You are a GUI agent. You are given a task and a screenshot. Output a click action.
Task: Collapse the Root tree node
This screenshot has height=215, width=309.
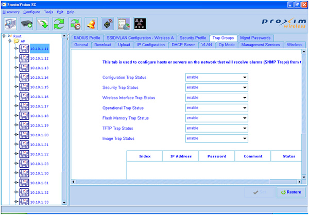click(4, 36)
